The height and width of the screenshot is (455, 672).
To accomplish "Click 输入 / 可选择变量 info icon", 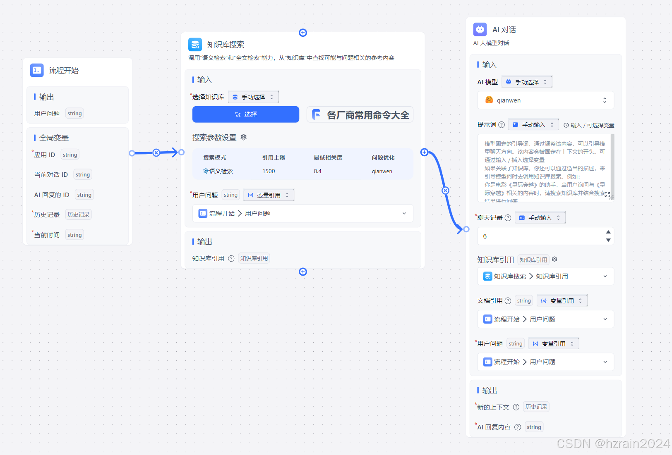I will 566,125.
